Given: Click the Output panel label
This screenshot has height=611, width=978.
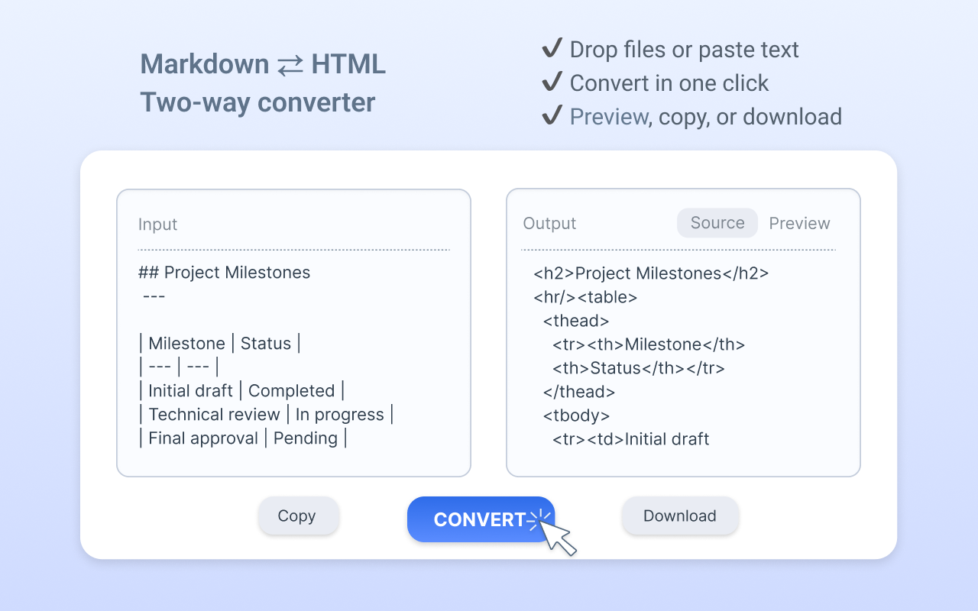Looking at the screenshot, I should point(549,224).
